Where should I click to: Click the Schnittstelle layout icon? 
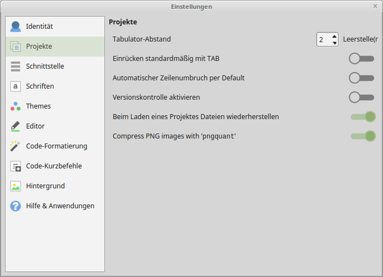click(16, 66)
